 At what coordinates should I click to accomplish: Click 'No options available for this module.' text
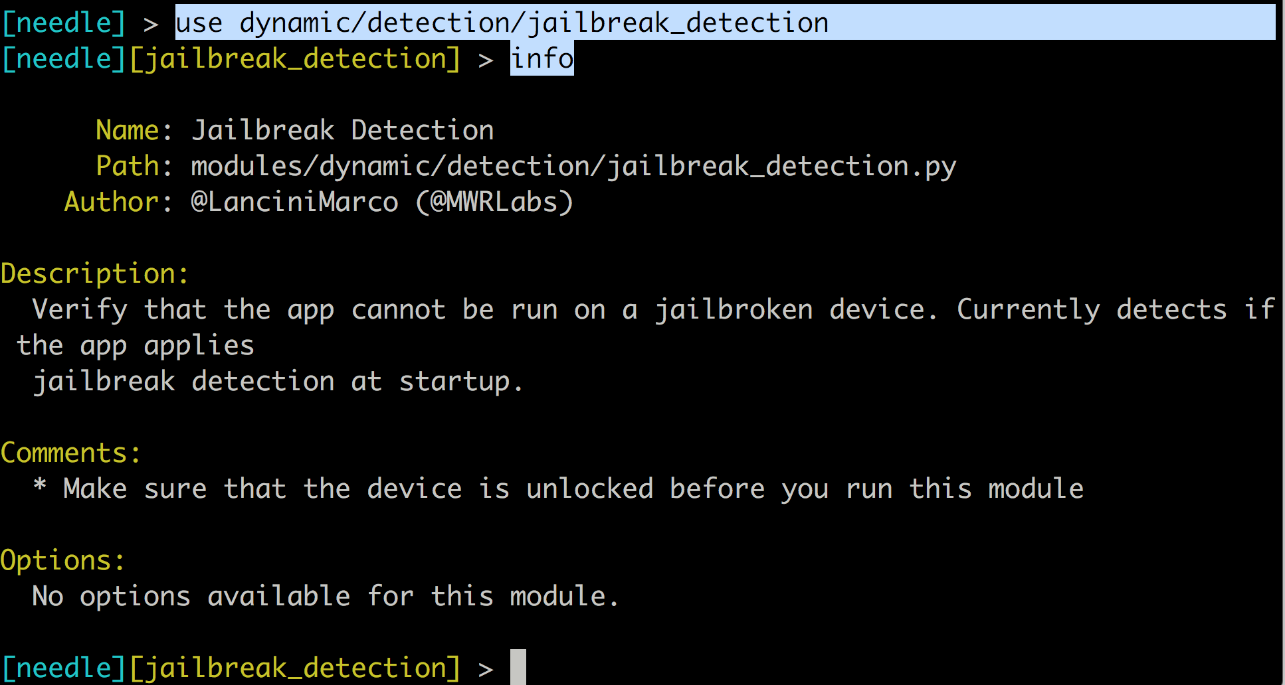click(326, 596)
